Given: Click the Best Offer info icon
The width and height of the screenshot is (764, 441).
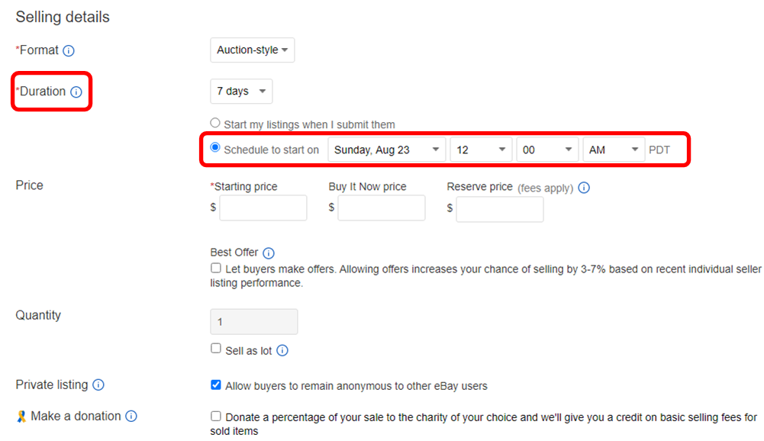Looking at the screenshot, I should tap(269, 253).
